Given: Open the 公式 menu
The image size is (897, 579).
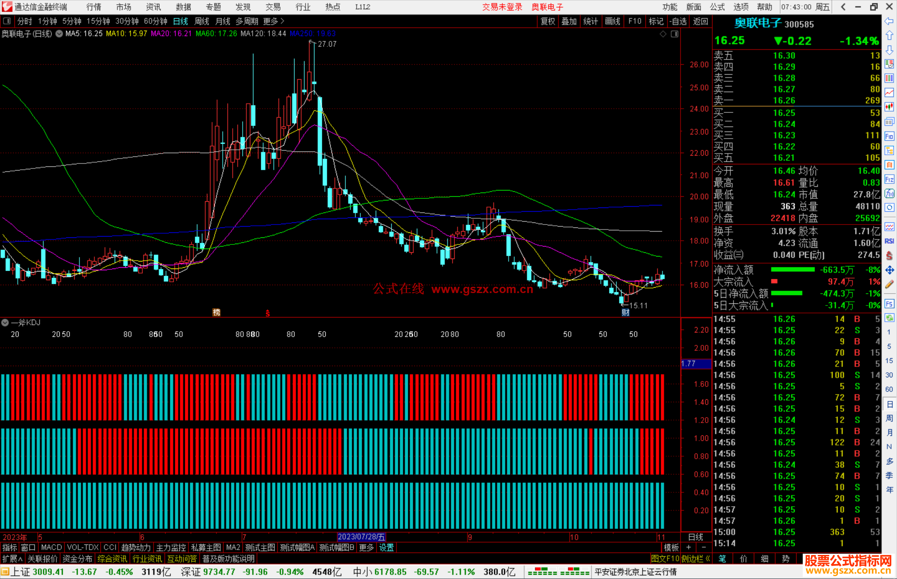Looking at the screenshot, I should coord(717,7).
